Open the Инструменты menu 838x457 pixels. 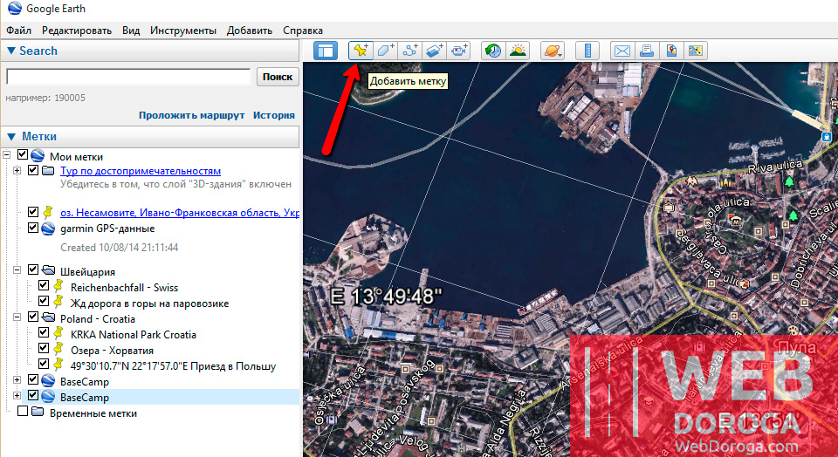[183, 31]
